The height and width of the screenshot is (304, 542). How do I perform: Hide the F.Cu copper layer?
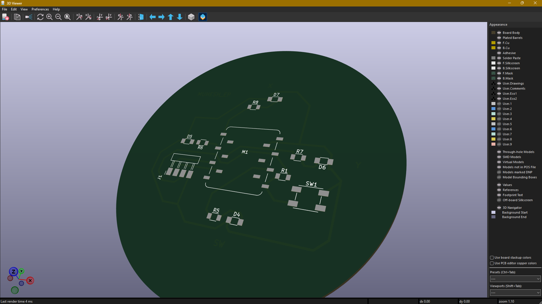[x=499, y=43]
